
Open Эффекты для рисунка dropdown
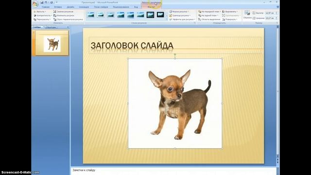(182, 19)
